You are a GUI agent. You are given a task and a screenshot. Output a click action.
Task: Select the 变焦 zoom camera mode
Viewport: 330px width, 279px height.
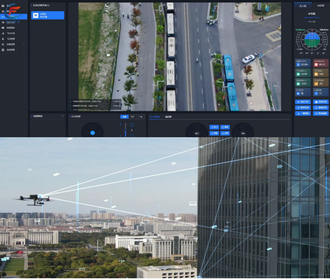(124, 117)
